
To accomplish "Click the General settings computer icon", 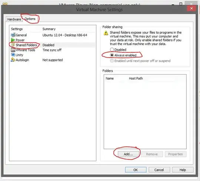I will click(x=13, y=35).
